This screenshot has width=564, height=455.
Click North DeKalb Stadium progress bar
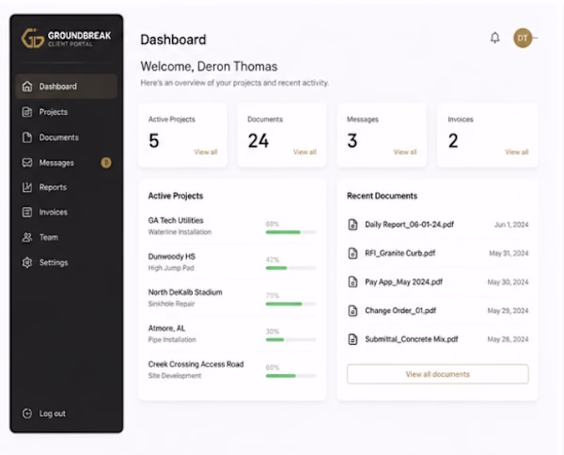[290, 304]
